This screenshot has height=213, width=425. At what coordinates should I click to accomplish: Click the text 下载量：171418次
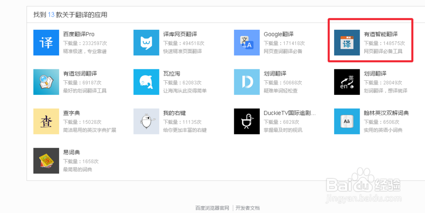click(x=284, y=43)
